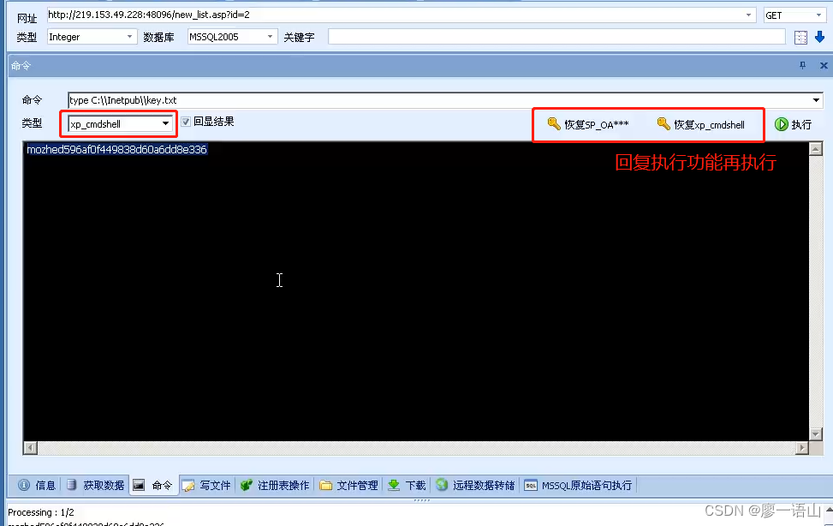Click the 执行 button
This screenshot has height=526, width=833.
793,124
